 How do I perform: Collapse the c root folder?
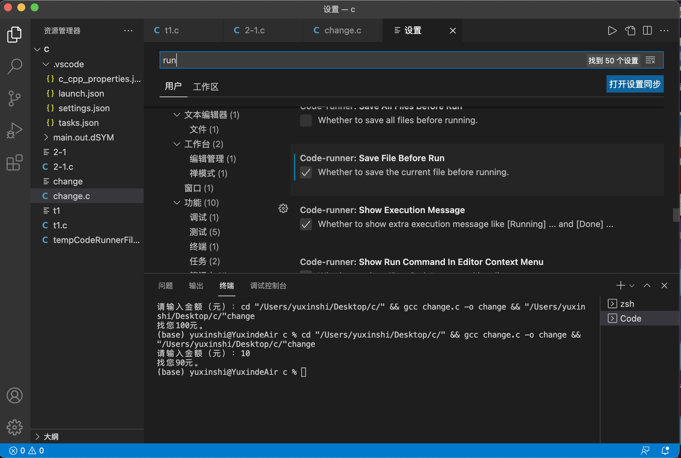(x=37, y=49)
